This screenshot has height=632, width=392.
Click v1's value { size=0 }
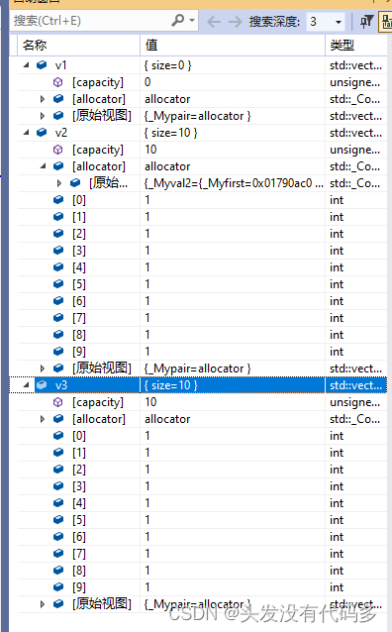pyautogui.click(x=168, y=65)
